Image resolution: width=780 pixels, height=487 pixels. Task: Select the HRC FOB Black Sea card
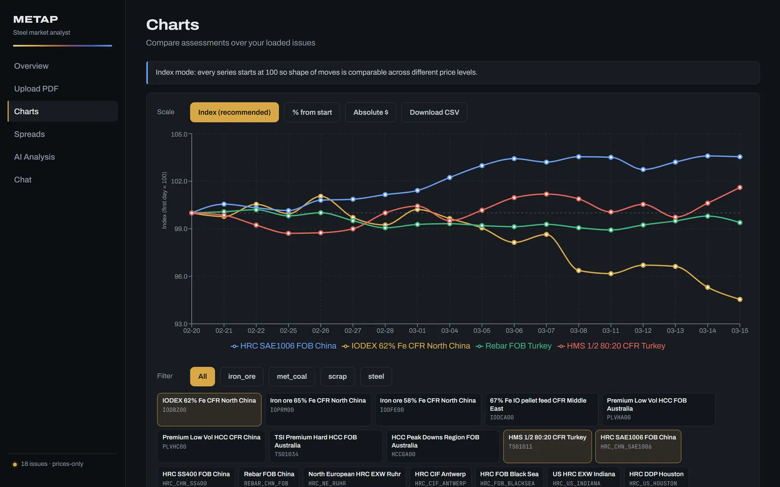(x=509, y=477)
